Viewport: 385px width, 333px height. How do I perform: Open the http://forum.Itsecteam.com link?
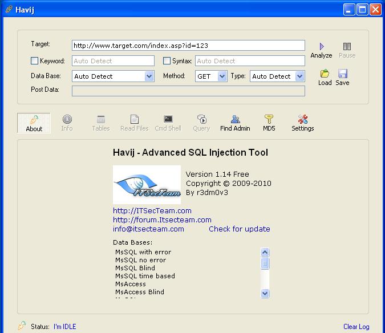pyautogui.click(x=162, y=220)
